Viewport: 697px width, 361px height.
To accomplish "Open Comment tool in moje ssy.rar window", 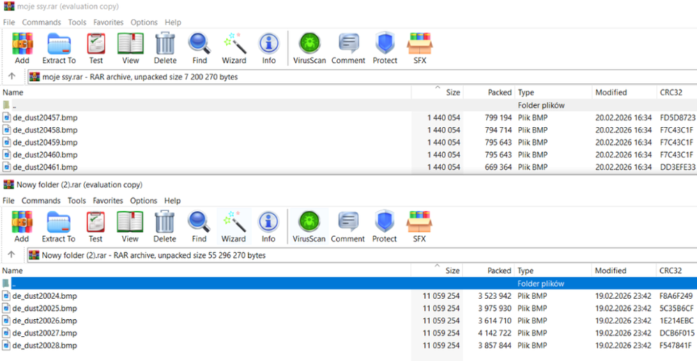I will click(348, 47).
